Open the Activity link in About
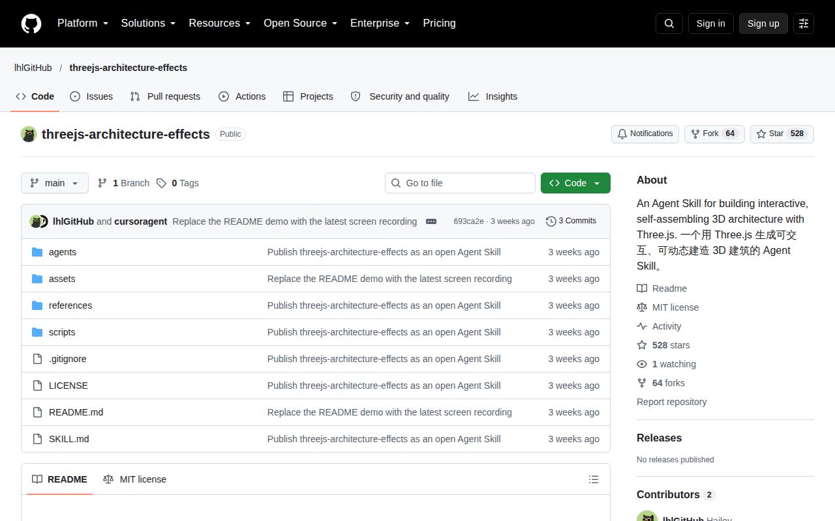The height and width of the screenshot is (521, 835). click(659, 326)
